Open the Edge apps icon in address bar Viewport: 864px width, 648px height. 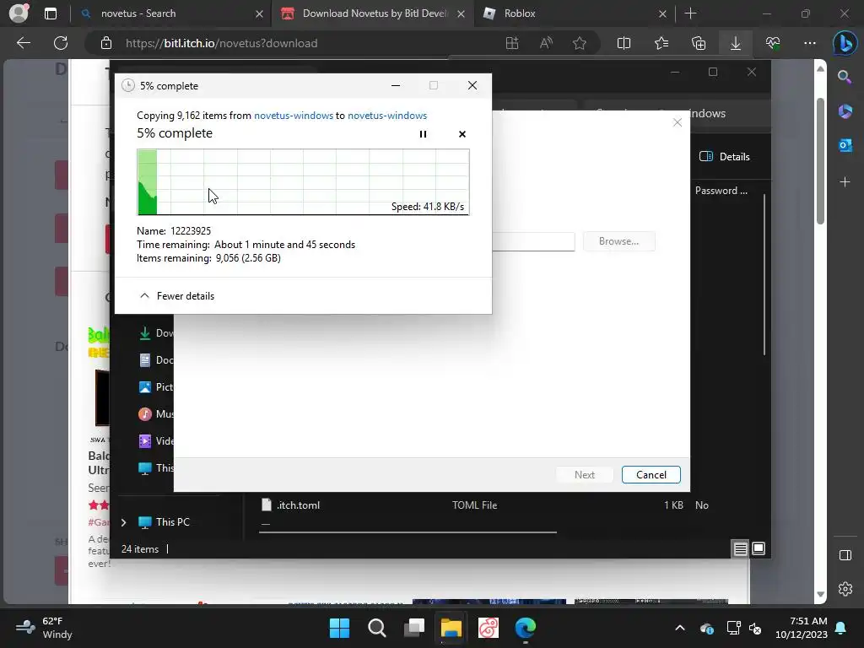click(512, 43)
